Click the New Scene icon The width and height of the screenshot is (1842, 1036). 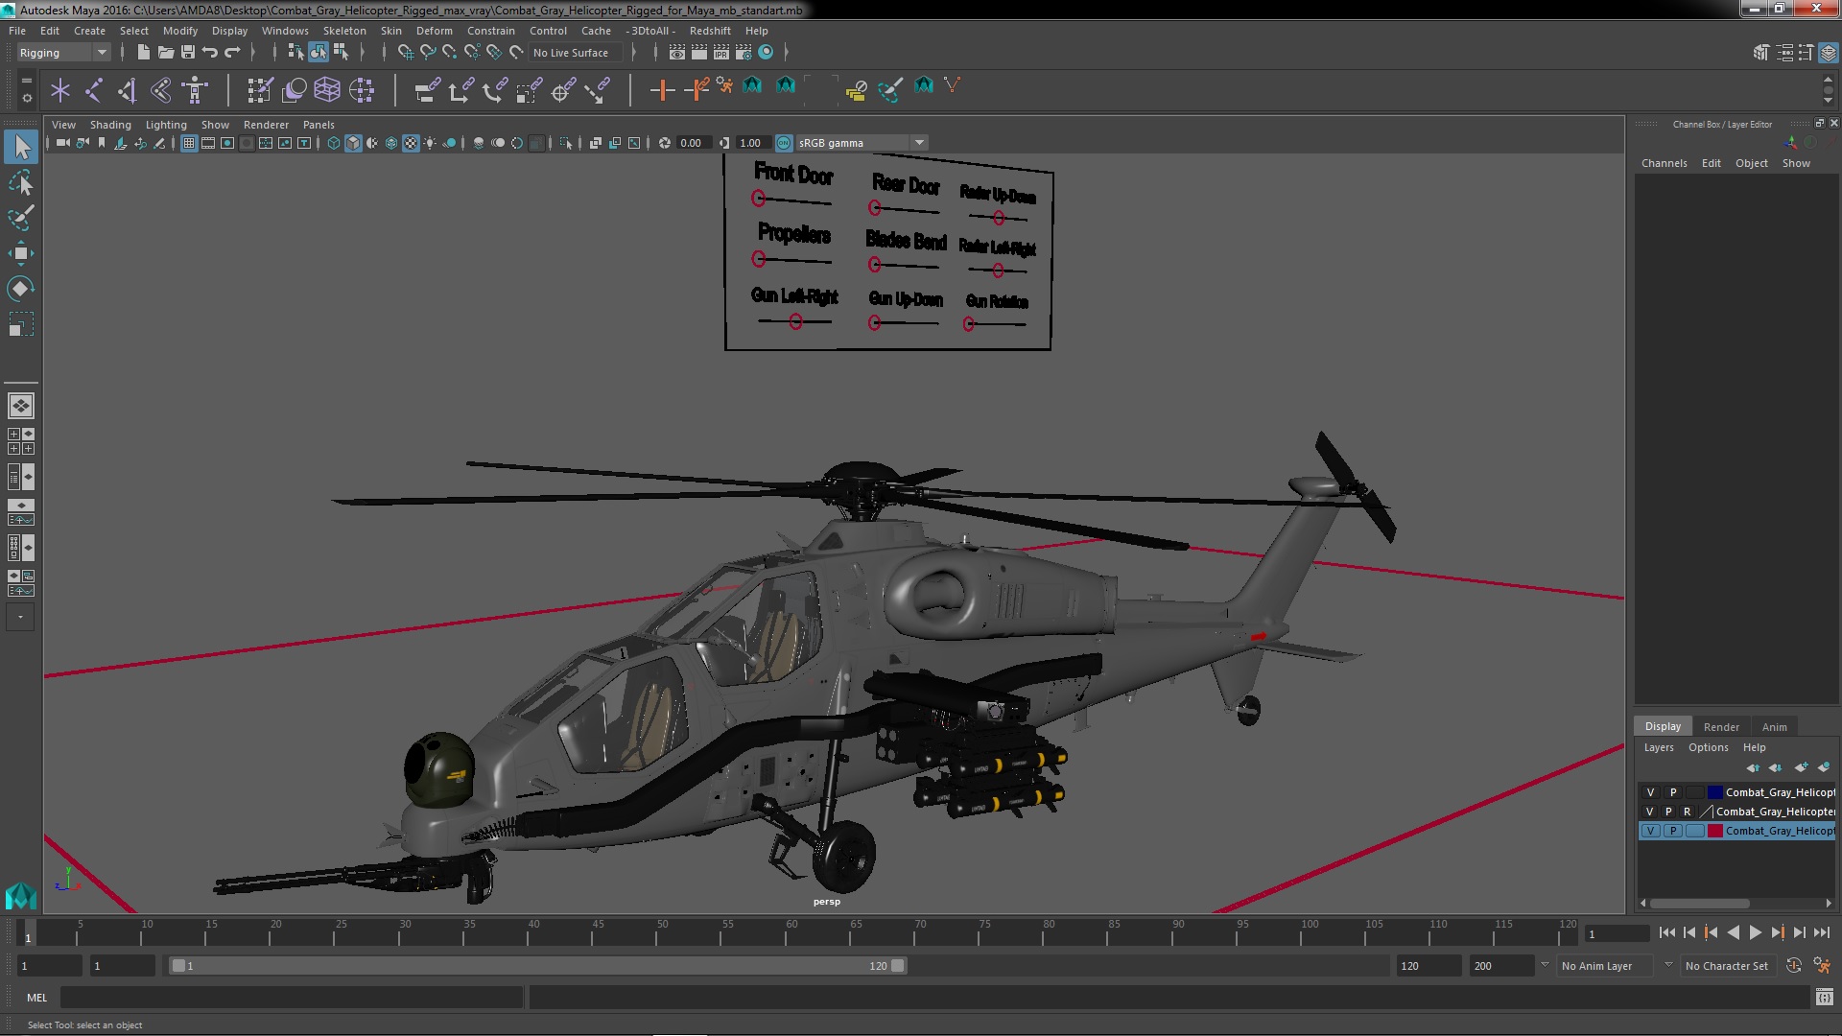(143, 53)
